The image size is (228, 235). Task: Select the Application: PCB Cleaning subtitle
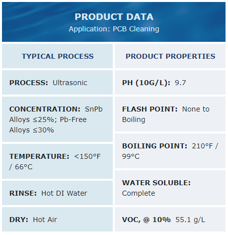(114, 29)
